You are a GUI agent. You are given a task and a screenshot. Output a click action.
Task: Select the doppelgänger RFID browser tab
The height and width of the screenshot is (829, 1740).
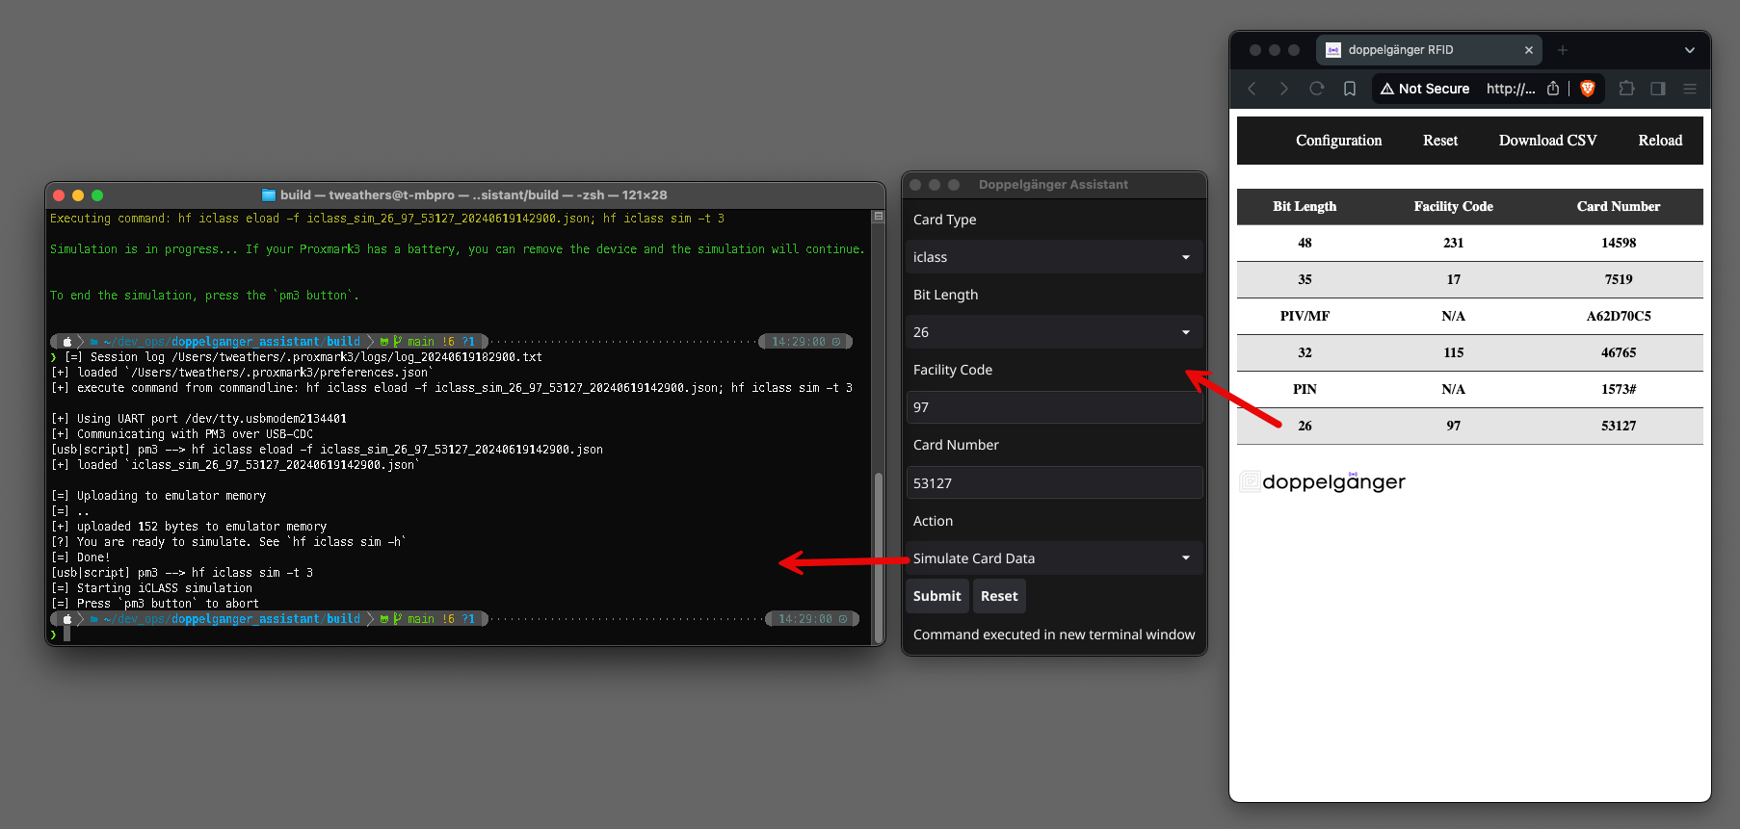coord(1430,50)
